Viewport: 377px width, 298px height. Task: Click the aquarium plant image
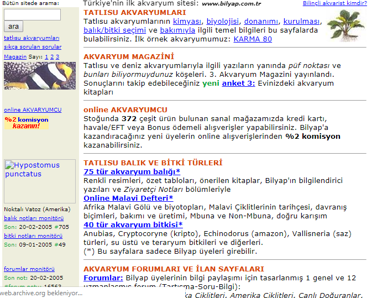click(346, 25)
